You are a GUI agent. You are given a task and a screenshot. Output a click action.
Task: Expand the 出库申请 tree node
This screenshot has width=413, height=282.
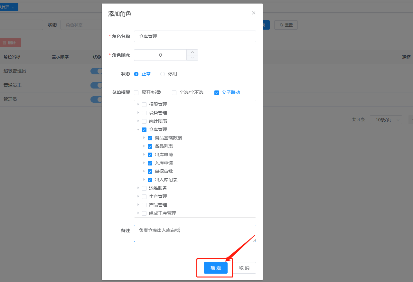[x=144, y=155]
